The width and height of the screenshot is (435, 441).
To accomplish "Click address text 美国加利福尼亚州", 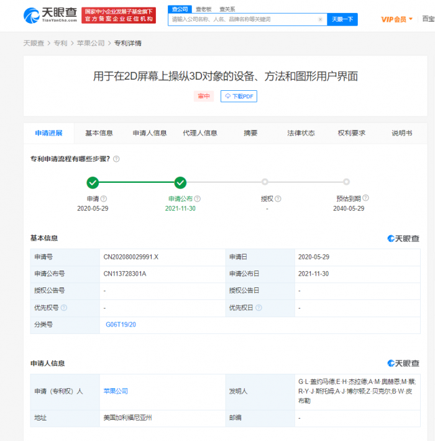I will tap(127, 418).
